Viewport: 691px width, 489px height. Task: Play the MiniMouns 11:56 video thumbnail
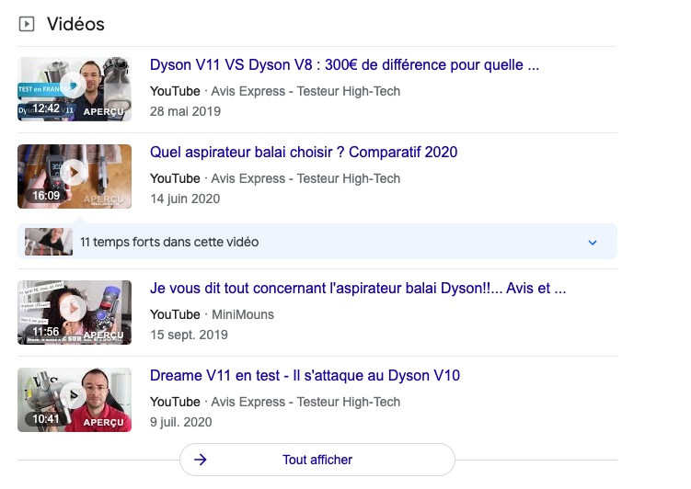75,313
